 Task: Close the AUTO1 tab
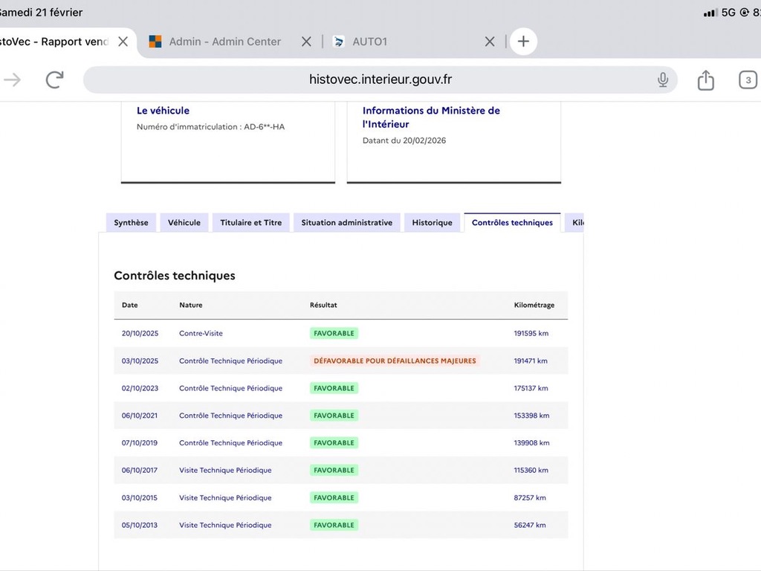click(x=490, y=42)
